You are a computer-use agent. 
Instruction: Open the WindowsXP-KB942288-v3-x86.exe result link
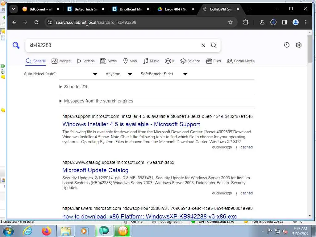click(x=150, y=216)
